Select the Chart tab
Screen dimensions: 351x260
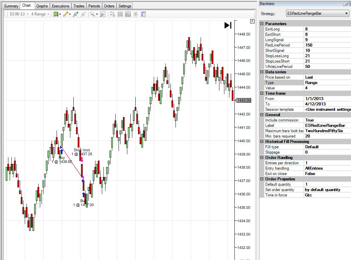pyautogui.click(x=26, y=5)
